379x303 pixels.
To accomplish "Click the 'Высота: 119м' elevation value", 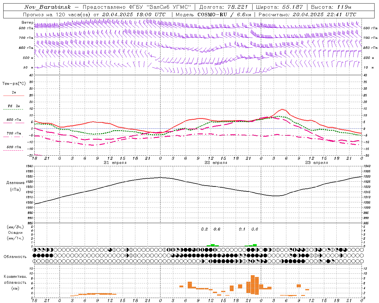I will coord(331,7).
